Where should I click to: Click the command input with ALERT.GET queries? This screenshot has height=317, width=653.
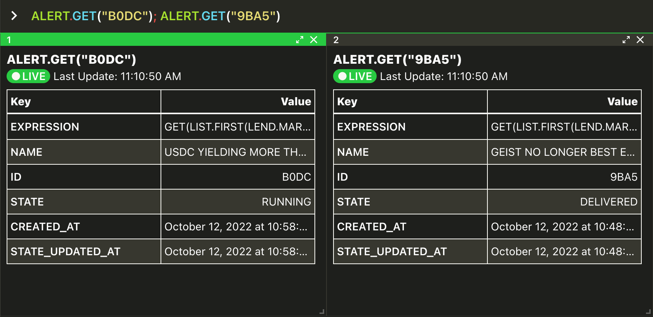[x=155, y=16]
